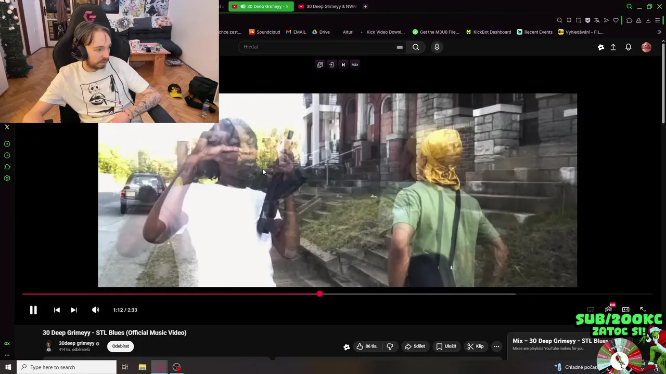Open the three-dot more actions menu
Image resolution: width=666 pixels, height=374 pixels.
[496, 346]
